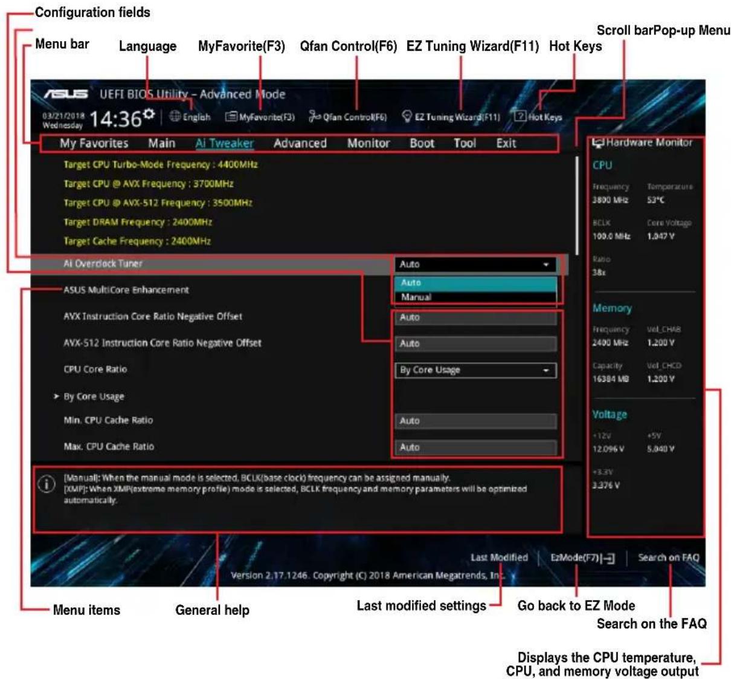The width and height of the screenshot is (731, 679).
Task: Start EZ Tuning Wizard(F11)
Action: click(451, 117)
